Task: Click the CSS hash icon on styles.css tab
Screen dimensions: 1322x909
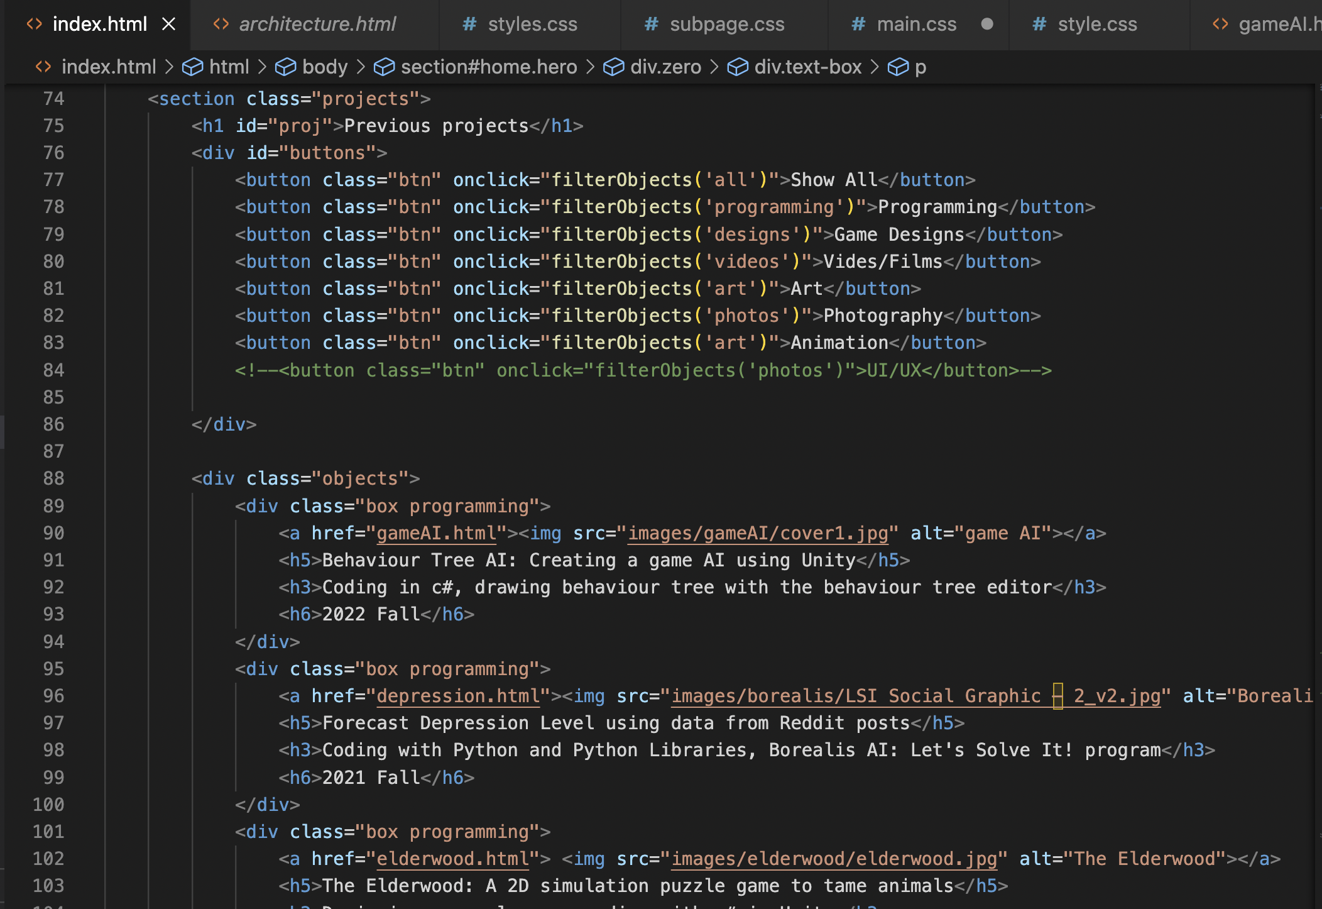Action: [x=469, y=24]
